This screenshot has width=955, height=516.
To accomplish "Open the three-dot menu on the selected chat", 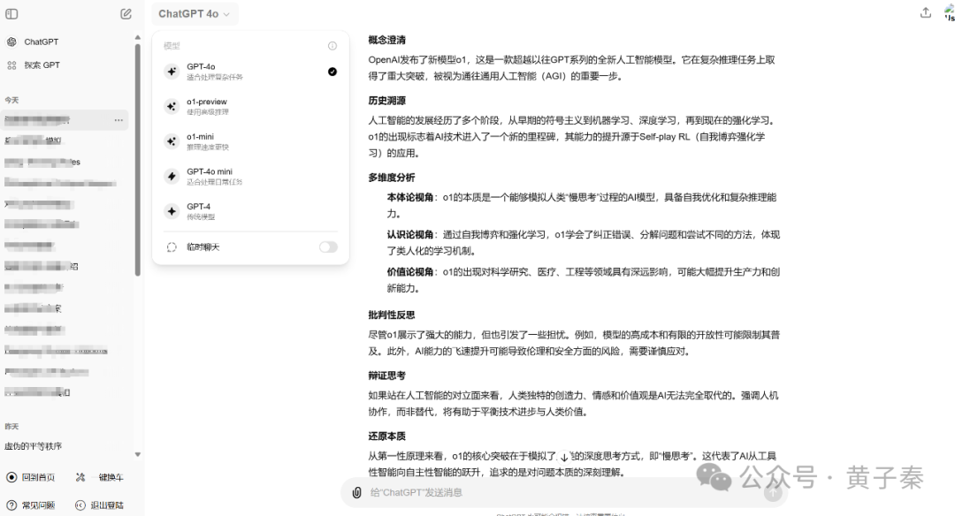I will pyautogui.click(x=118, y=119).
